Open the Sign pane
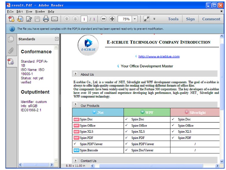This screenshot has height=170, width=226. [x=190, y=19]
